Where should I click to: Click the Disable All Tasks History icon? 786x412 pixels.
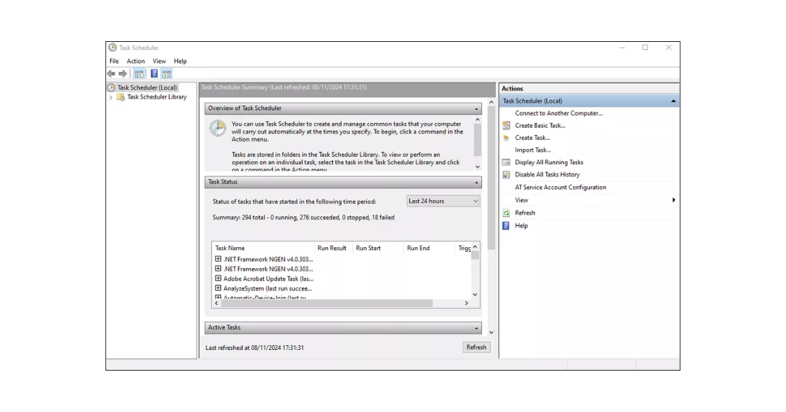click(x=505, y=174)
